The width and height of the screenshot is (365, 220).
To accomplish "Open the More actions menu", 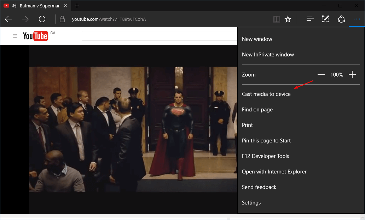I will 357,19.
